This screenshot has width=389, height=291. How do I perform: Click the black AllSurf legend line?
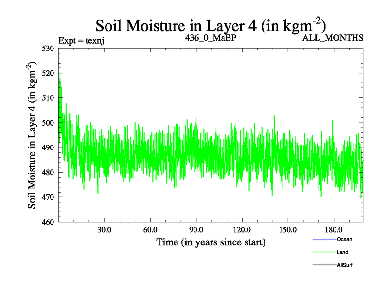pyautogui.click(x=324, y=265)
